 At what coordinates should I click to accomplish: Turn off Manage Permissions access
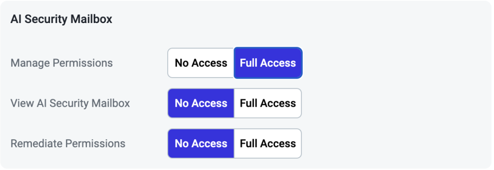pos(201,63)
